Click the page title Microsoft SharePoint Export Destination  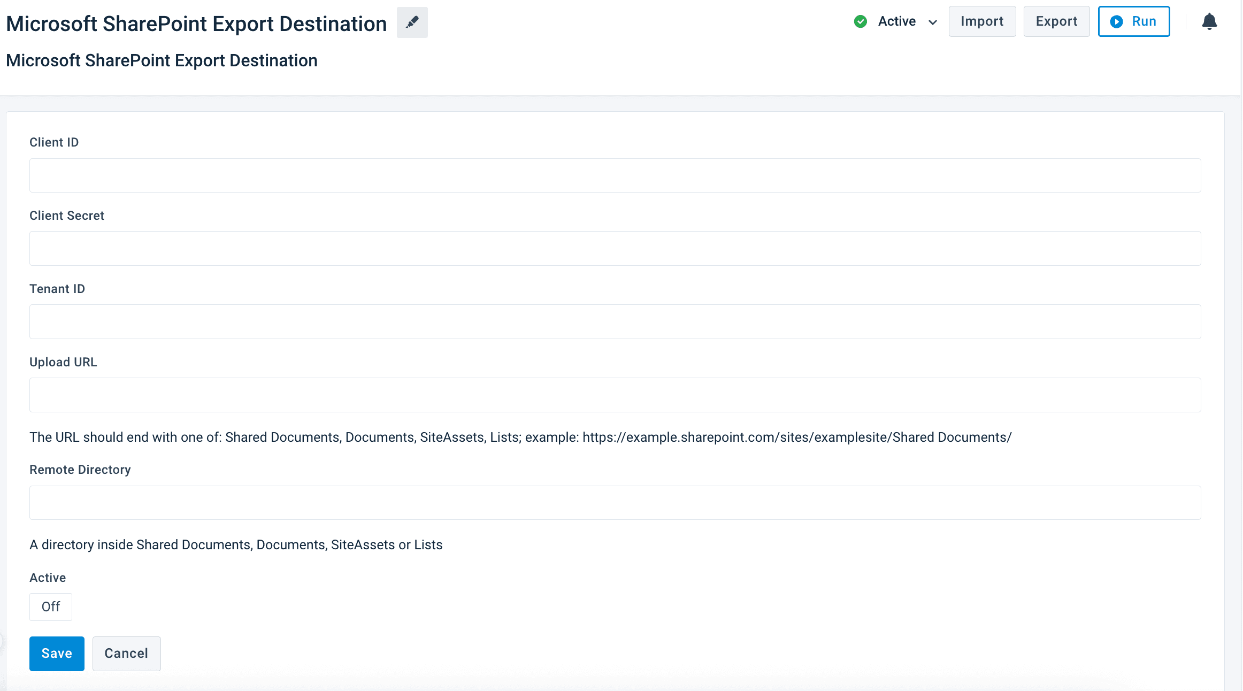coord(196,24)
